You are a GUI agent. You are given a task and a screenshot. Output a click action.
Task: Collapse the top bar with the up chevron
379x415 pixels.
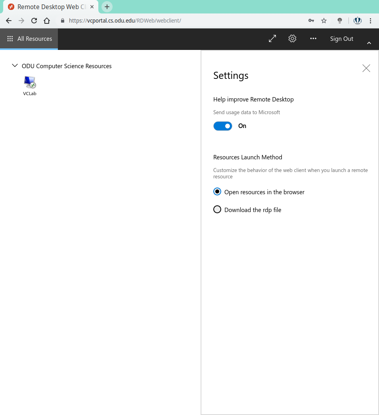pyautogui.click(x=369, y=43)
